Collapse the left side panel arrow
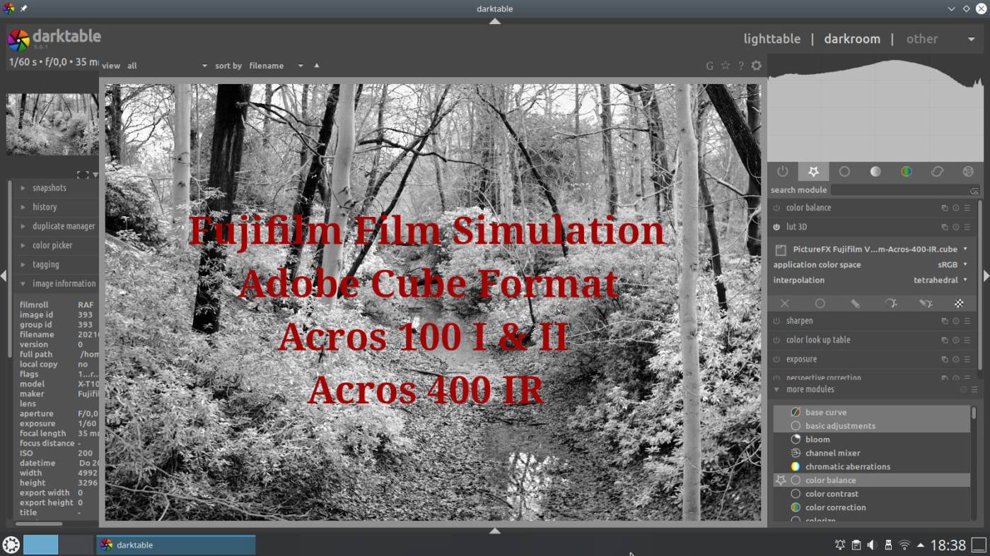The height and width of the screenshot is (556, 990). tap(3, 276)
